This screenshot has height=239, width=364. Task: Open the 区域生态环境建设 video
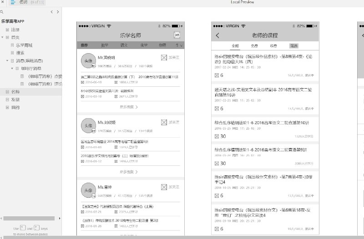click(115, 142)
